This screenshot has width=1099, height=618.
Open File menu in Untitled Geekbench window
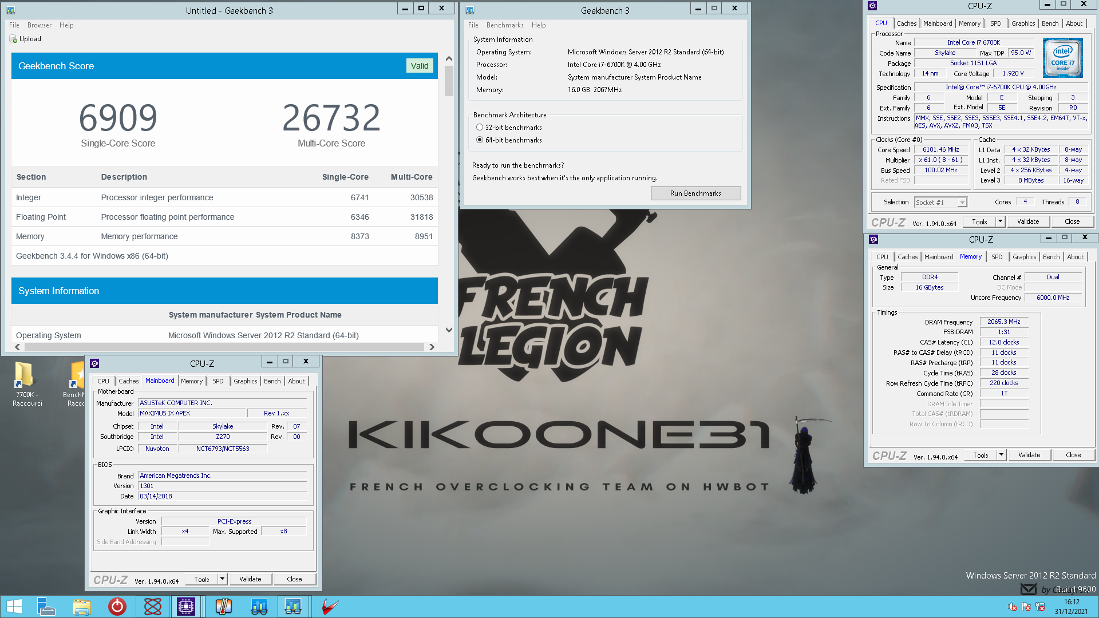pos(14,25)
